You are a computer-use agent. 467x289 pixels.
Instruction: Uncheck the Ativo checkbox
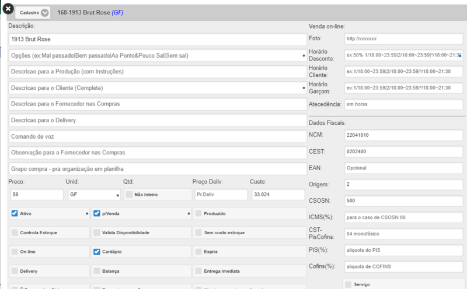[14, 213]
